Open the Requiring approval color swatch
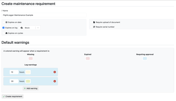176x101 pixels. point(145,58)
